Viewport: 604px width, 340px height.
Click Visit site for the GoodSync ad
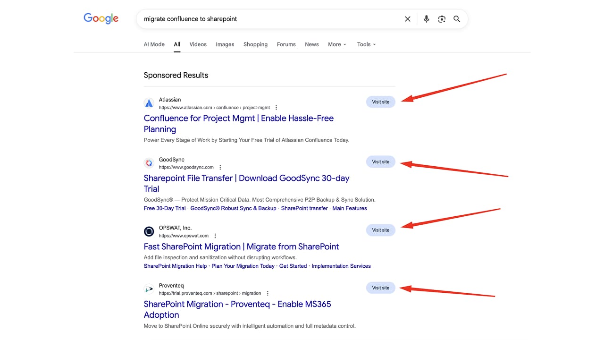[x=381, y=162]
